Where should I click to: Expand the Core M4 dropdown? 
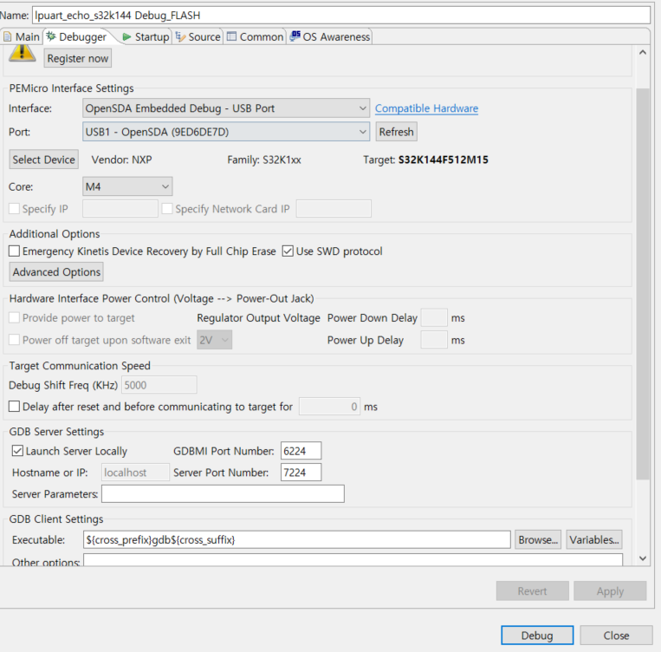tap(127, 186)
